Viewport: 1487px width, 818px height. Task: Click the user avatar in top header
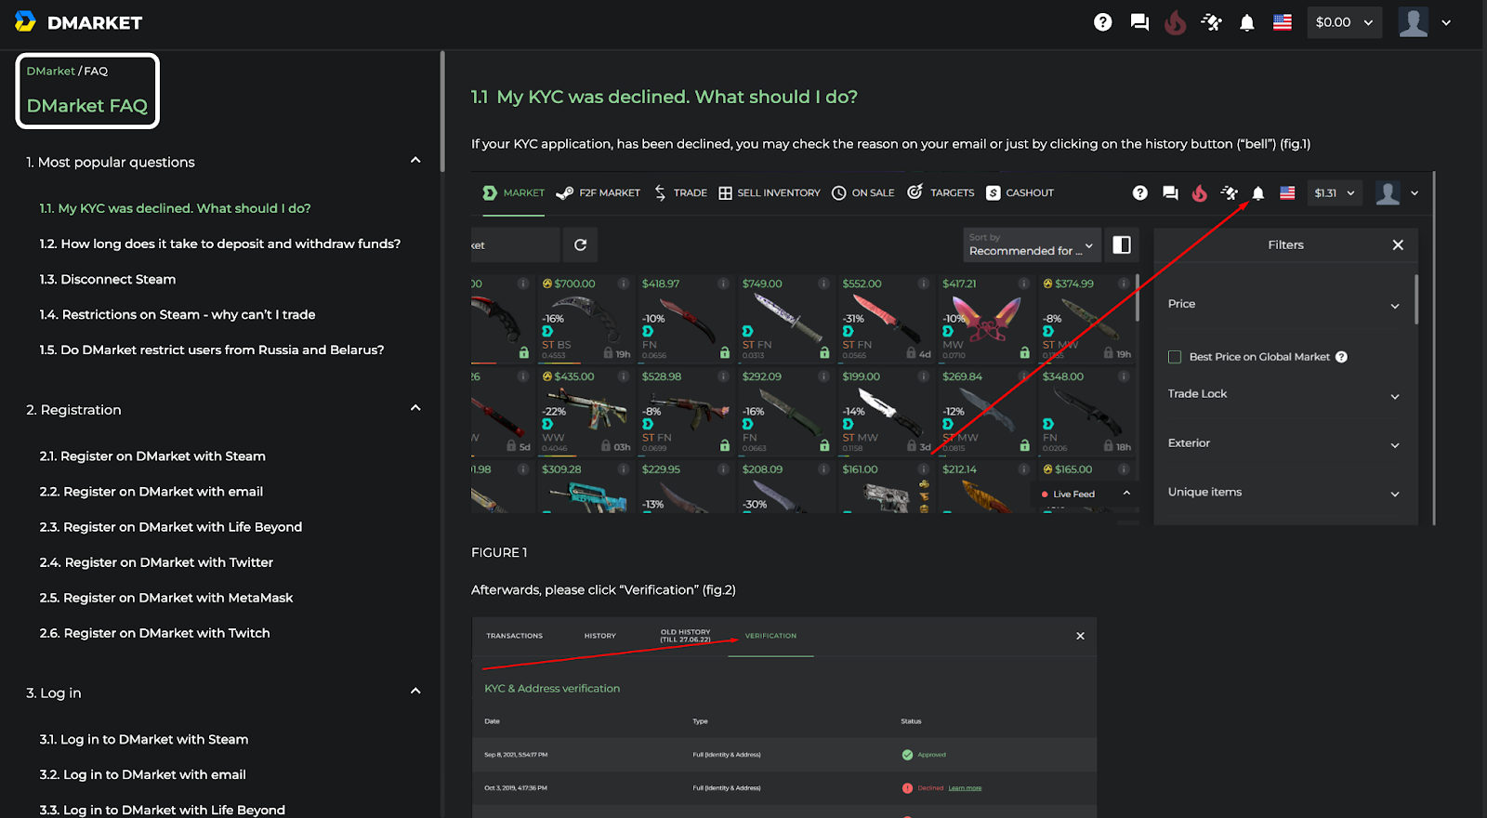(x=1413, y=22)
